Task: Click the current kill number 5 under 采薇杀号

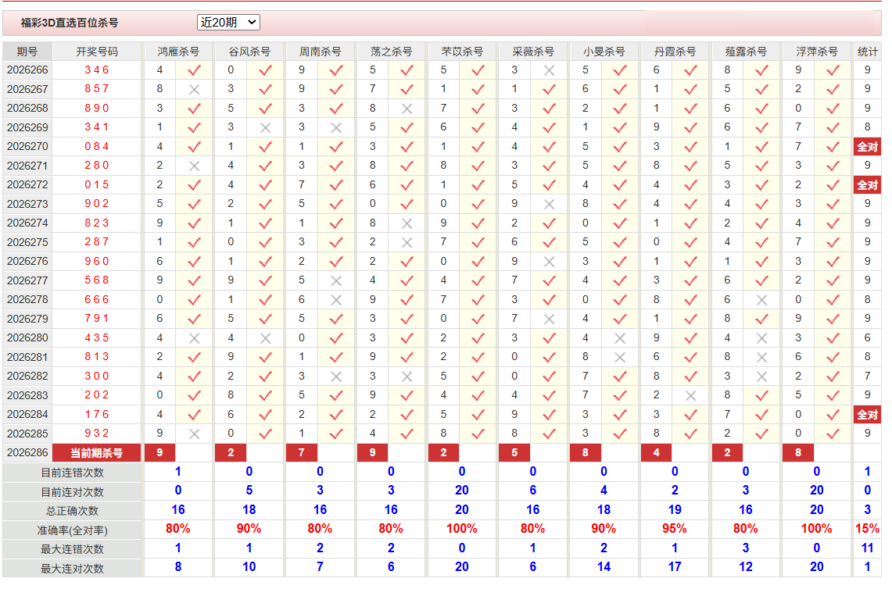Action: pos(514,452)
